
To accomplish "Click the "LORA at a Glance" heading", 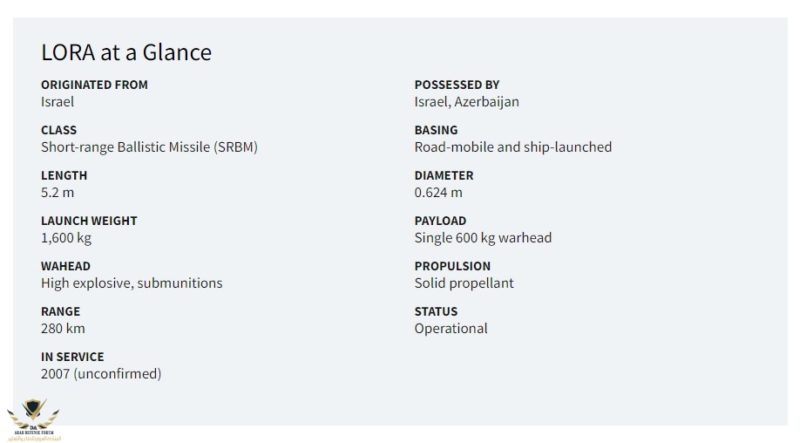I will (126, 52).
